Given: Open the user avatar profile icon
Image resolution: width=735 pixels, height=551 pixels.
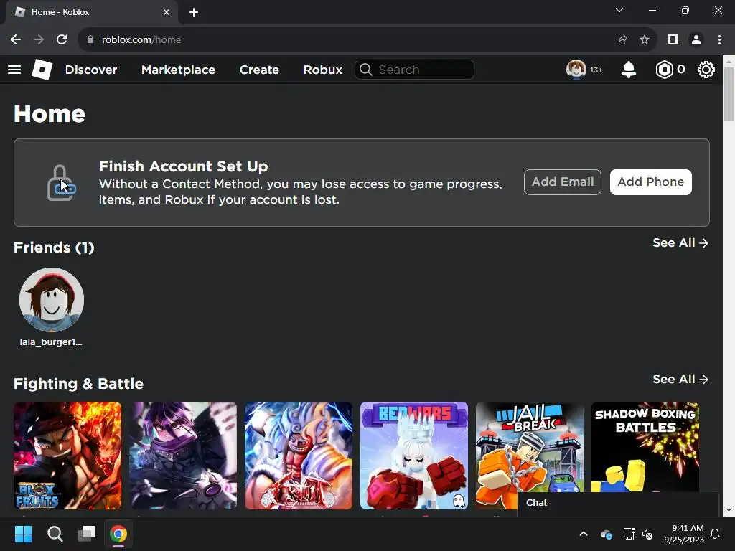Looking at the screenshot, I should pos(576,70).
